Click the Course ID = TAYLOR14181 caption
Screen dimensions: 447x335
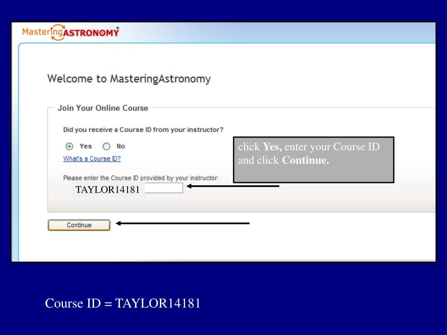(123, 303)
